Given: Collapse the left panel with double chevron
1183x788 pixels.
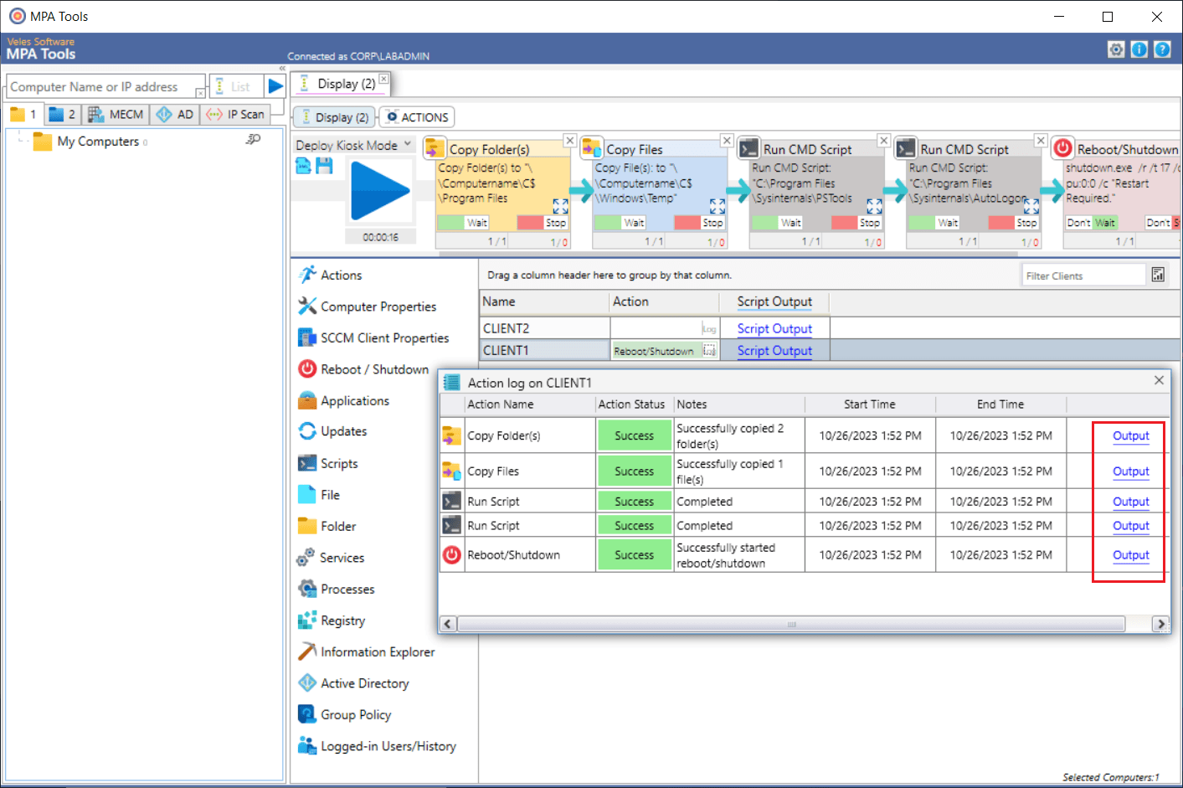Looking at the screenshot, I should click(x=282, y=69).
